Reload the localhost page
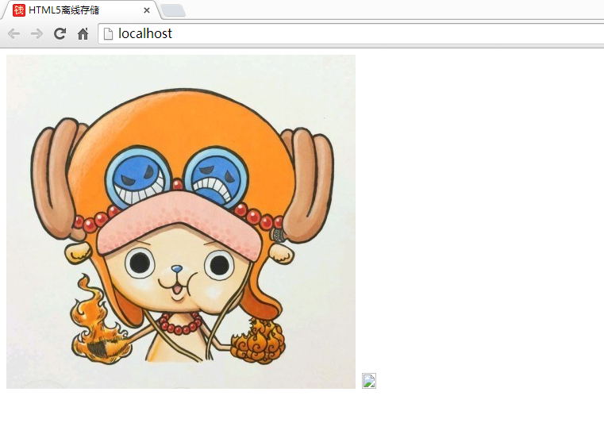604x438 pixels. tap(60, 34)
